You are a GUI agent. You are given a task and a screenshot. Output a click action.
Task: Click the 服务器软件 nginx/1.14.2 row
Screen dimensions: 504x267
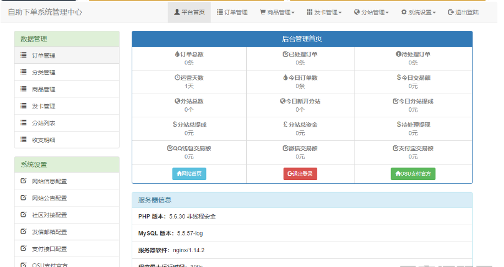click(302, 250)
